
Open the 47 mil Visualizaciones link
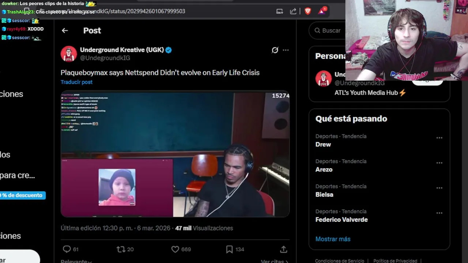click(204, 228)
